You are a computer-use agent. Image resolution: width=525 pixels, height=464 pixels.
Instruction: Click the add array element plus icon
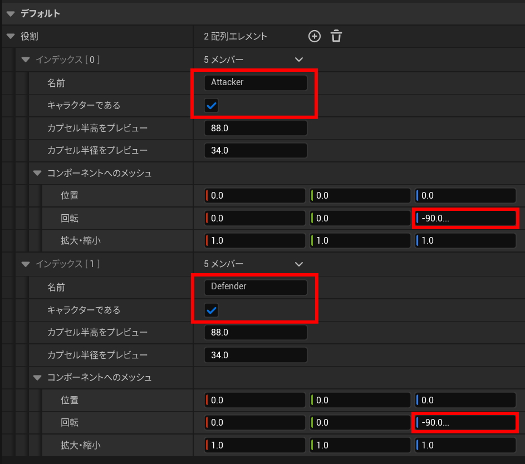(x=315, y=37)
